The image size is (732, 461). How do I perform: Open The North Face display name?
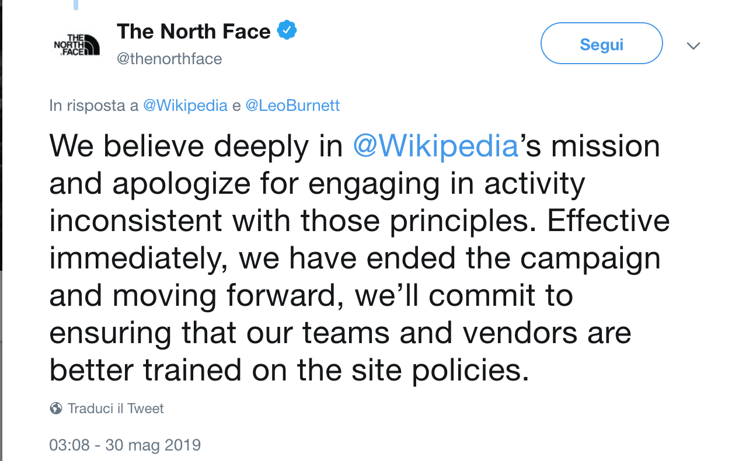(194, 32)
